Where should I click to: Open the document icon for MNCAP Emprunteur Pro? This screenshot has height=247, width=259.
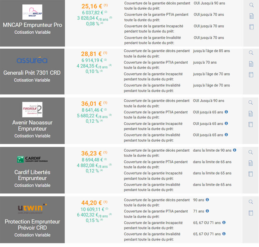pos(251,16)
